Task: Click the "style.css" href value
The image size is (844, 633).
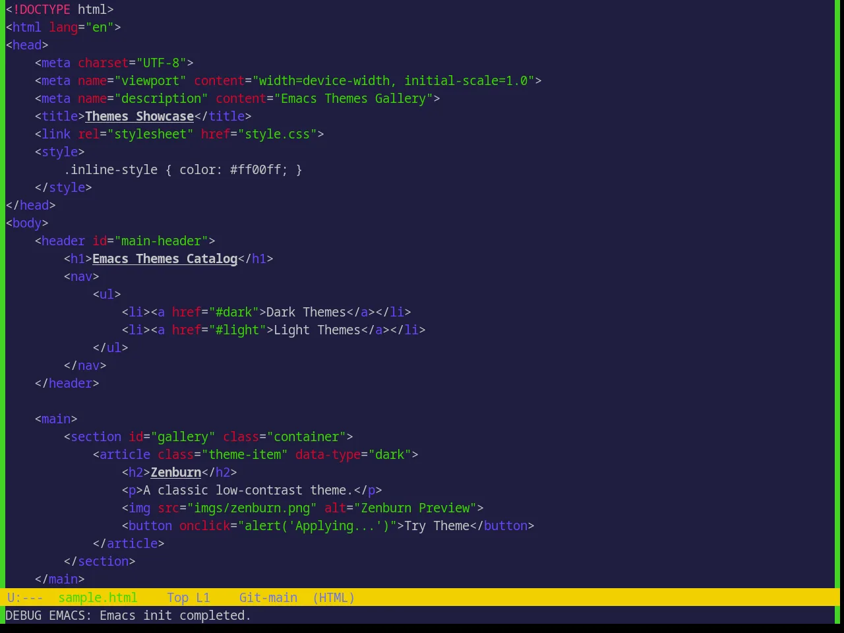Action: (x=277, y=134)
